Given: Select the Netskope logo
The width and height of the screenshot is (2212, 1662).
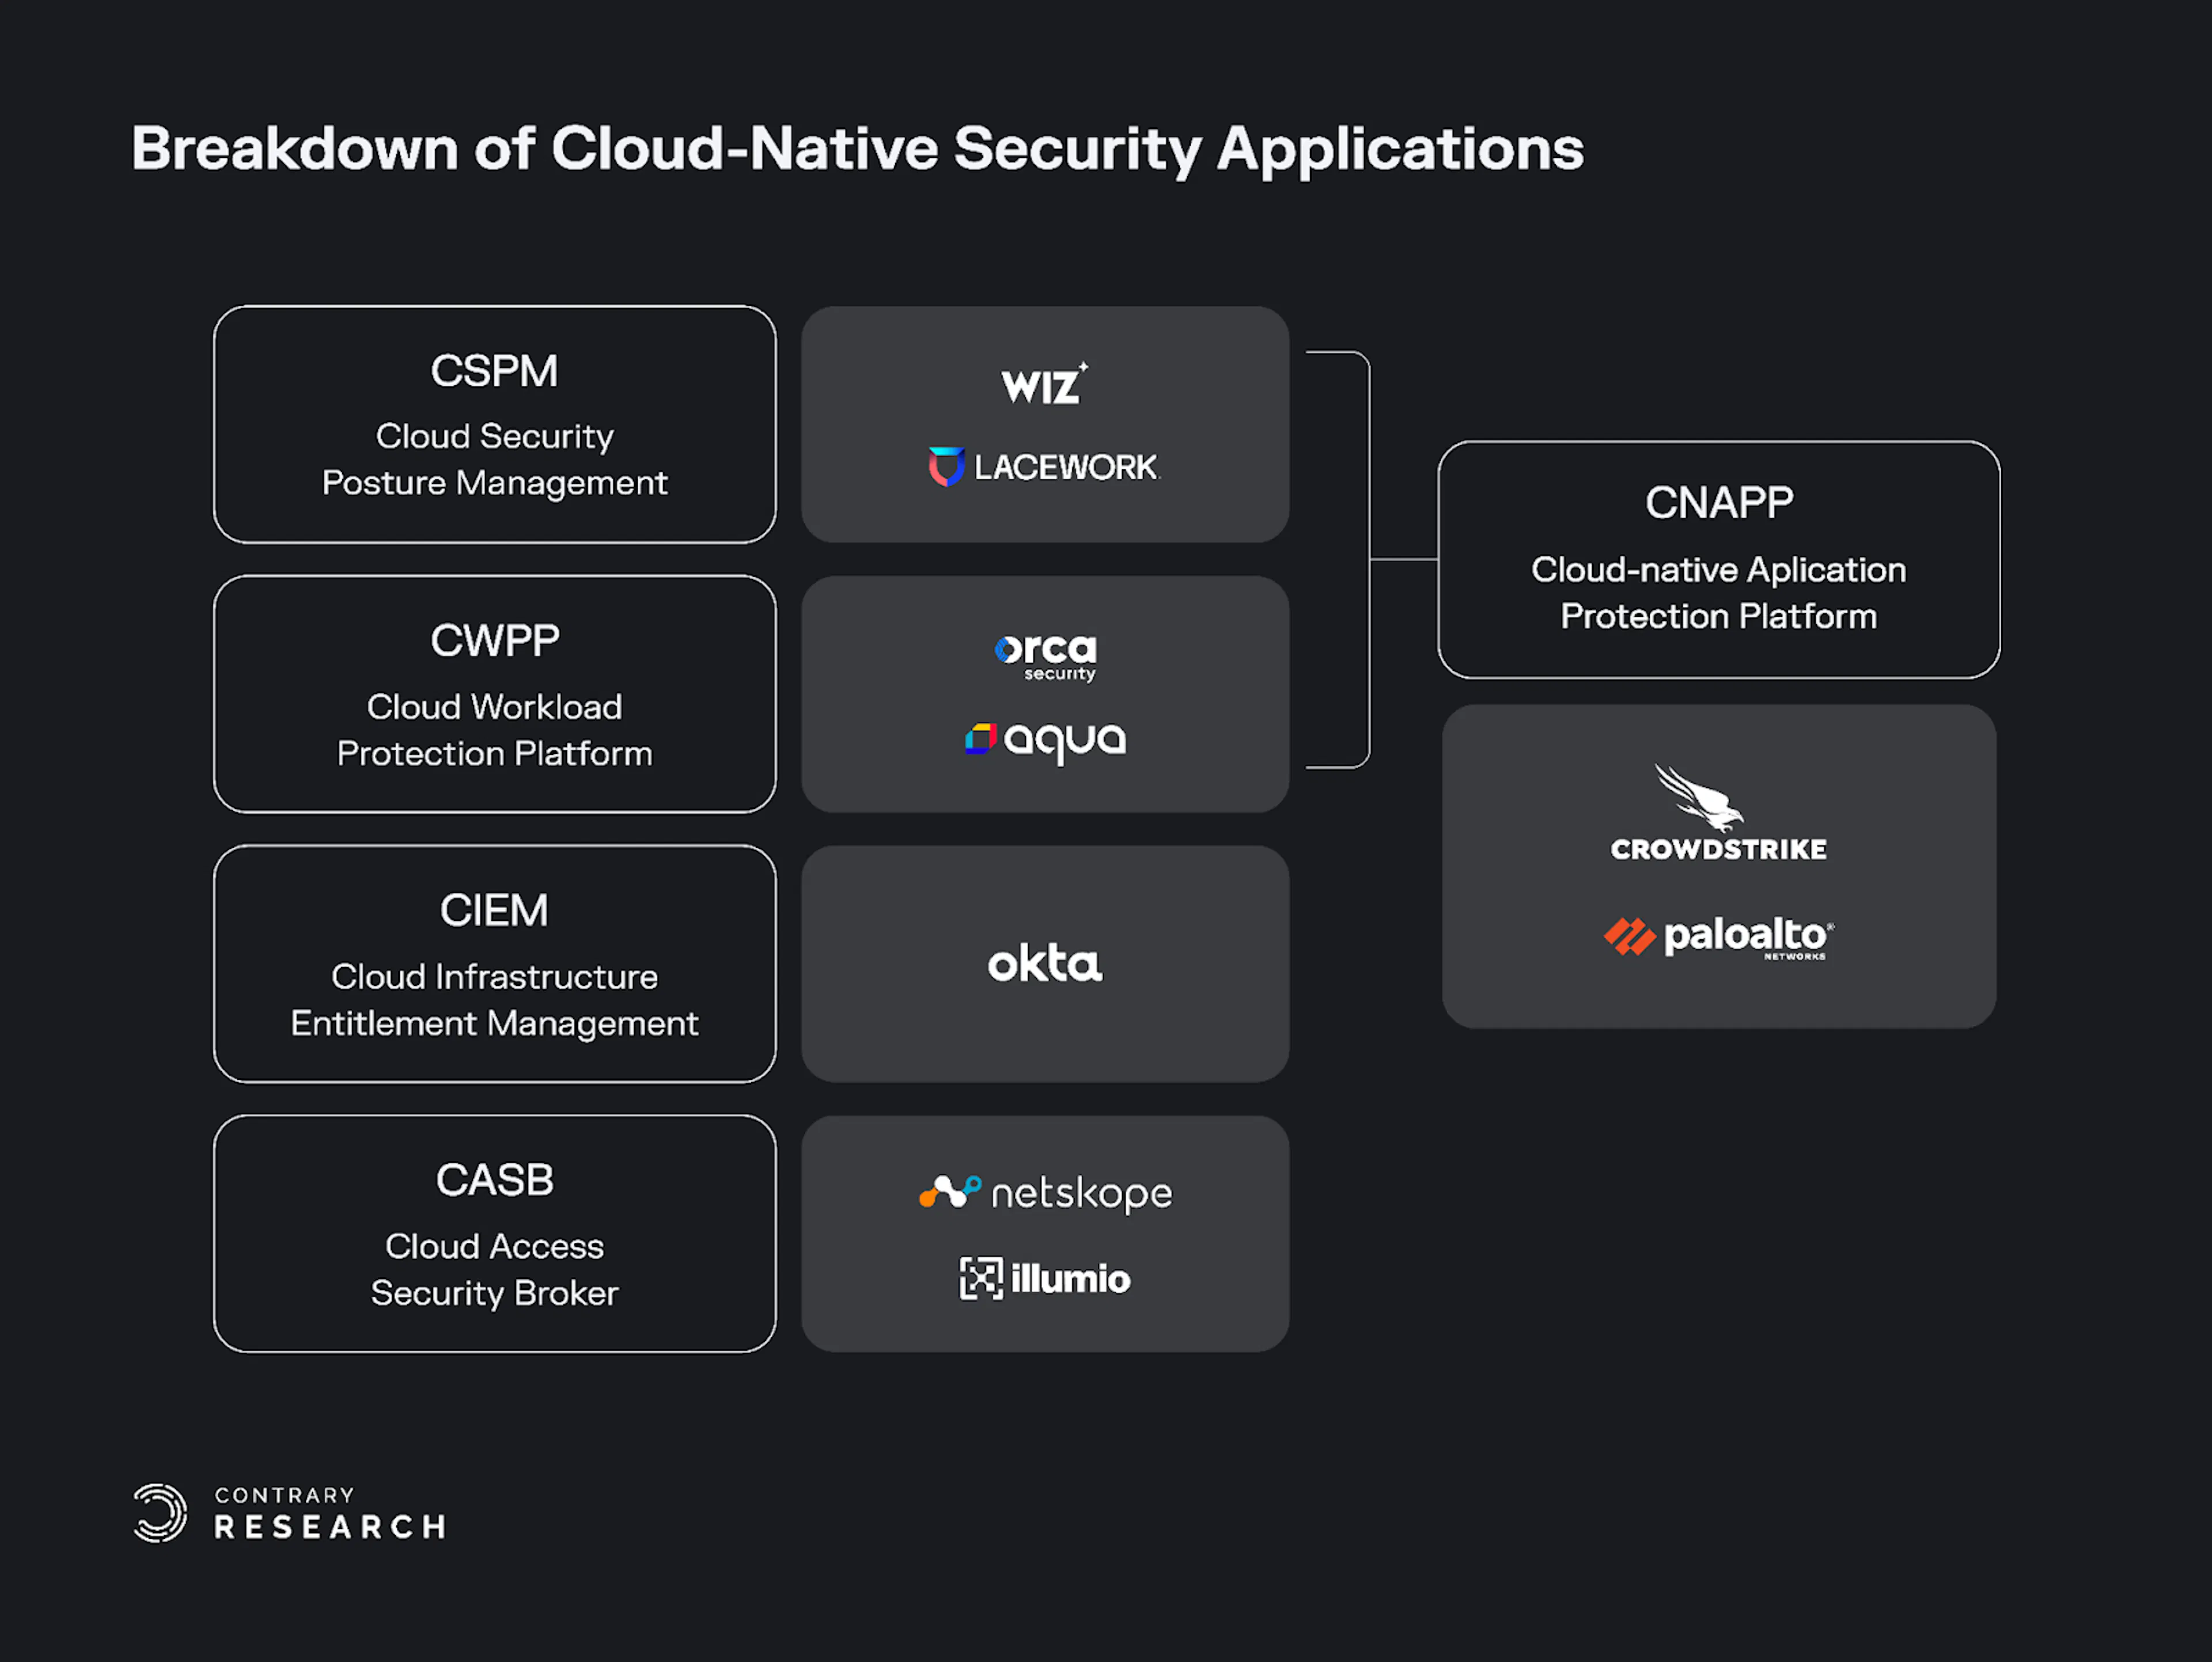Looking at the screenshot, I should click(1045, 1193).
